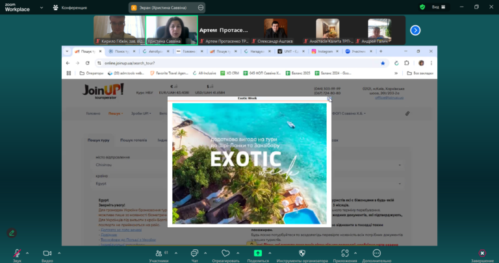Image resolution: width=499 pixels, height=263 pixels.
Task: Open the XO CRM bookmark
Action: point(230,73)
